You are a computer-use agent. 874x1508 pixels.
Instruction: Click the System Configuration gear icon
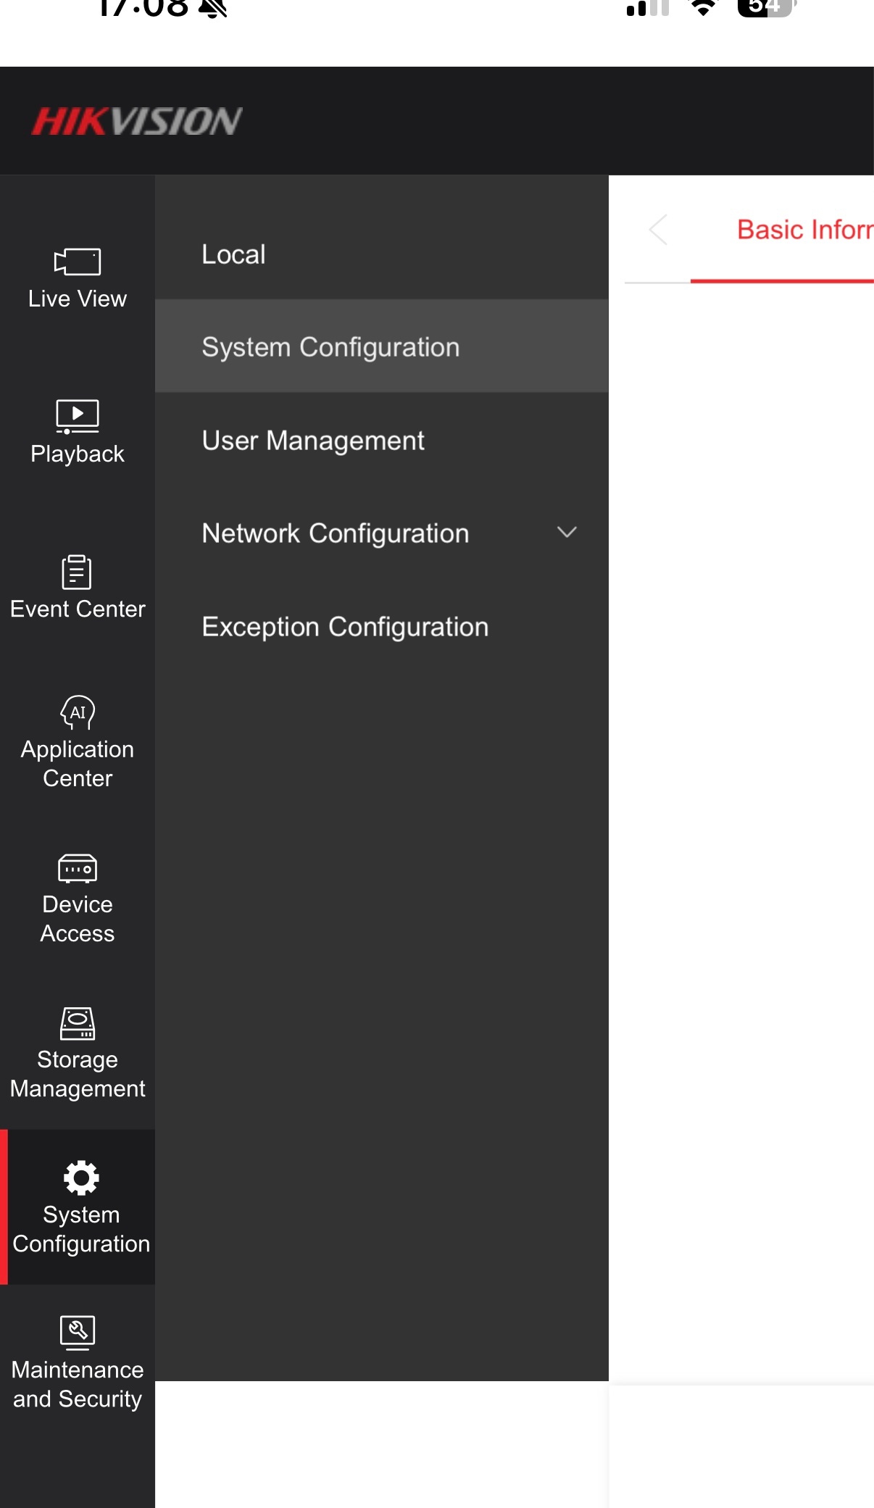pyautogui.click(x=81, y=1178)
